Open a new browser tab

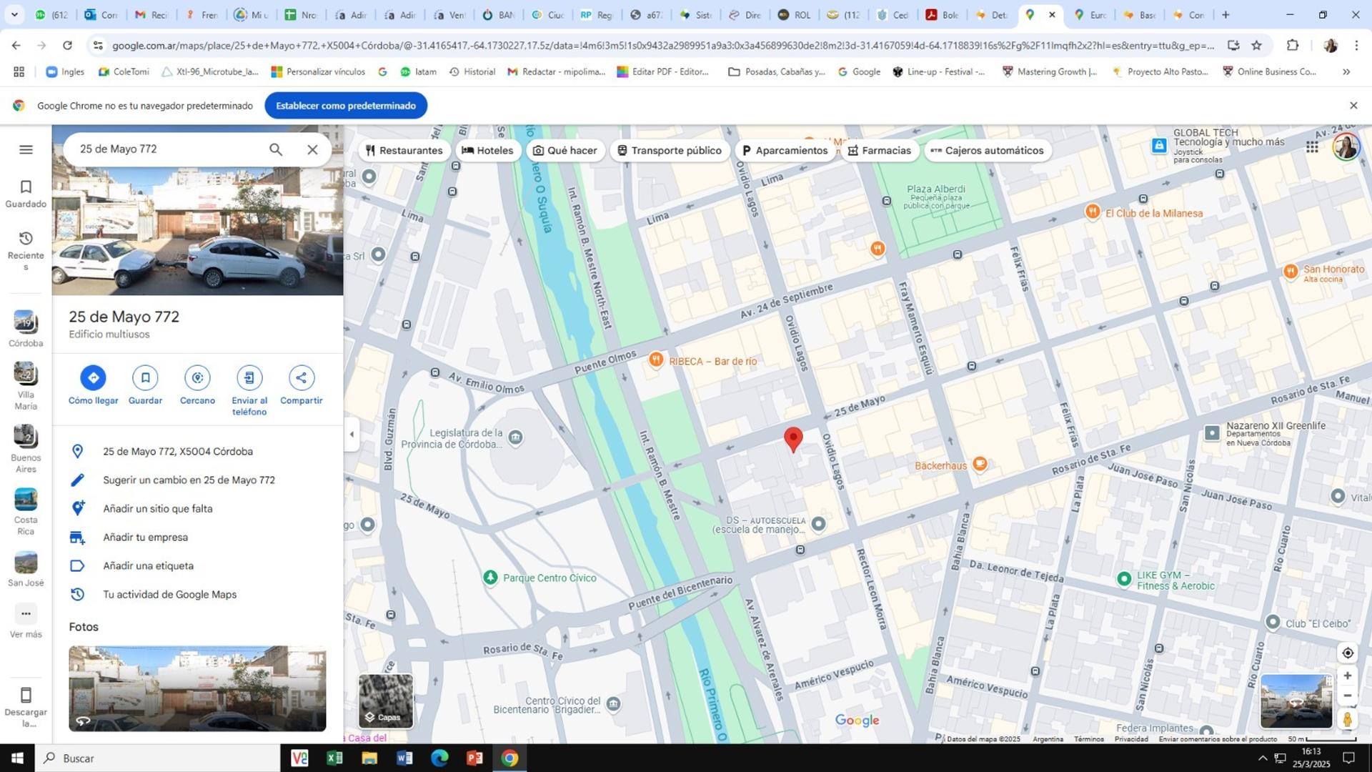pyautogui.click(x=1226, y=14)
